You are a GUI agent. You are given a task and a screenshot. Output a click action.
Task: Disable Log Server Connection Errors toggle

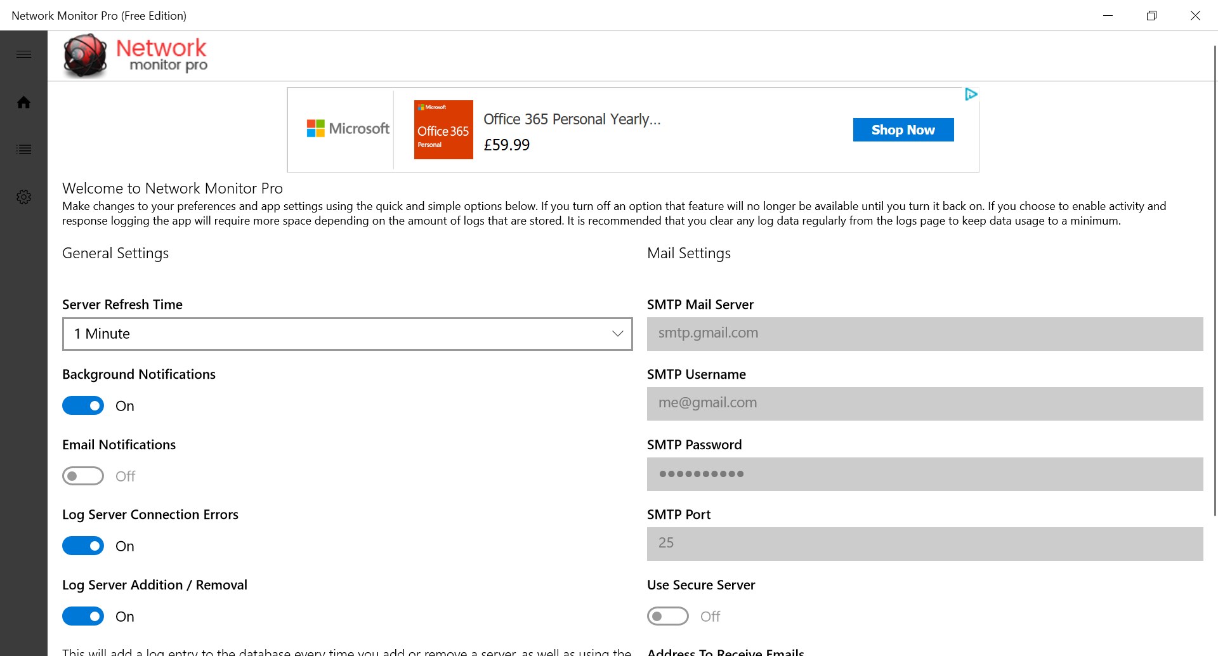point(83,546)
